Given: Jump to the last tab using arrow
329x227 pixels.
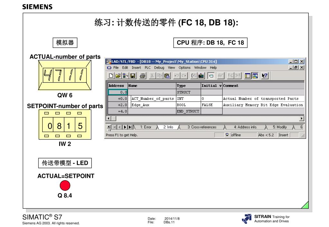Looking at the screenshot, I should click(x=130, y=127).
